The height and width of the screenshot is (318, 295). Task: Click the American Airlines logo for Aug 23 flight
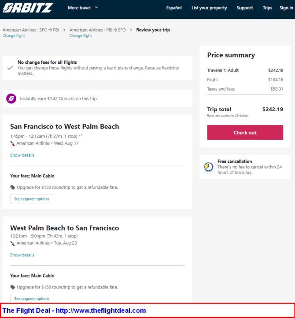click(13, 243)
